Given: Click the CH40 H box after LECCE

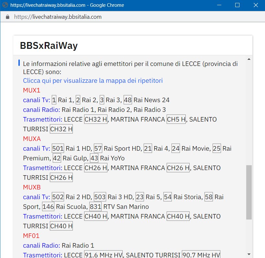Looking at the screenshot, I should pos(96,216).
